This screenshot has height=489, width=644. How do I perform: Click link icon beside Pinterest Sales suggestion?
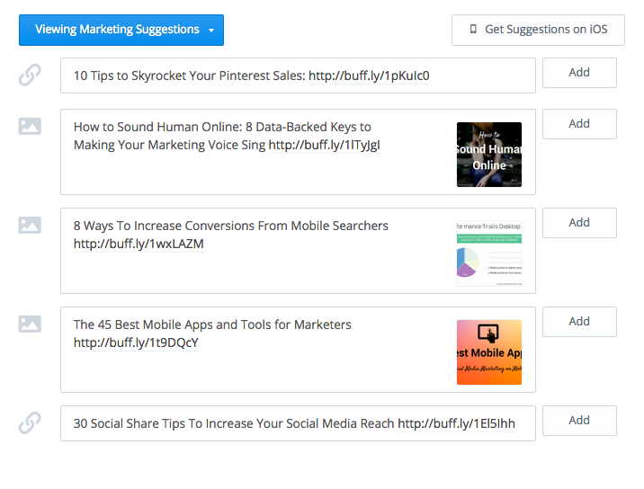click(30, 75)
